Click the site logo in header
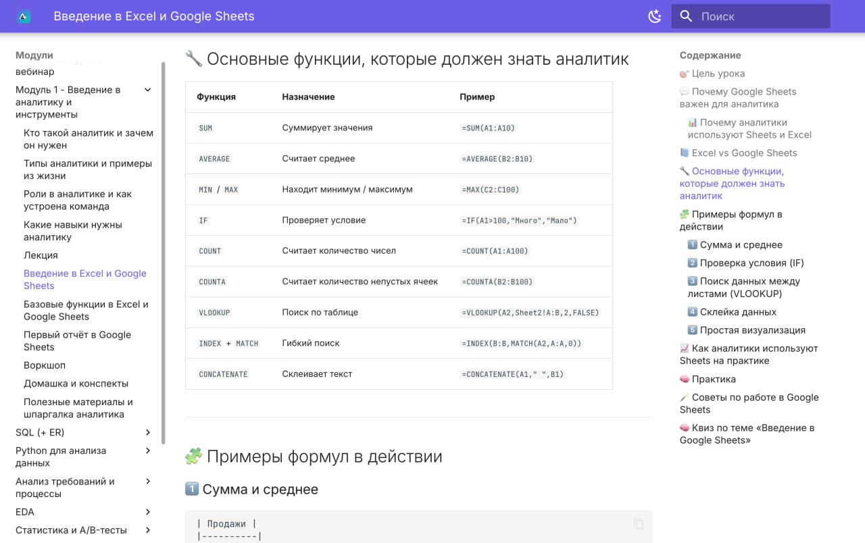The image size is (865, 543). (24, 16)
